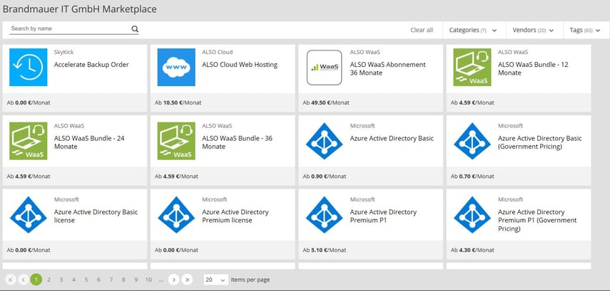Select page 9 in pagination
This screenshot has height=291, width=610.
pyautogui.click(x=136, y=280)
